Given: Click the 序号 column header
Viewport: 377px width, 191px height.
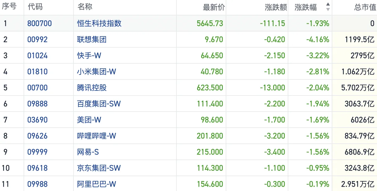Looking at the screenshot, I should 9,7.
